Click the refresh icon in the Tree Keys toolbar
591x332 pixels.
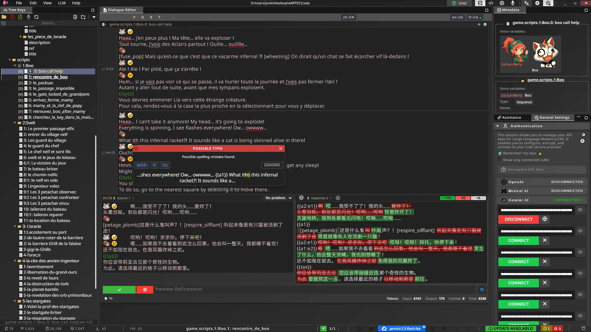tap(36, 17)
